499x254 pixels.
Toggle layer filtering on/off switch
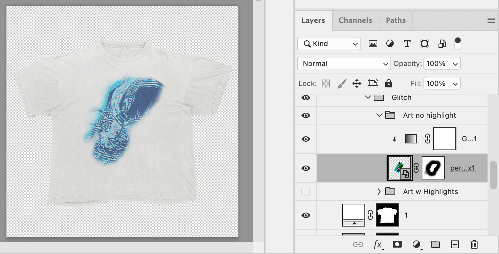pyautogui.click(x=457, y=43)
